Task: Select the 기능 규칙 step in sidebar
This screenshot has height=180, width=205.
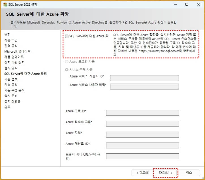Action: (11, 85)
